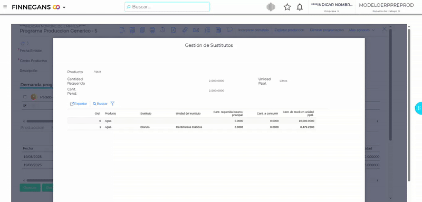This screenshot has height=202, width=422.
Task: Click Eliminar programacion action
Action: pyautogui.click(x=327, y=30)
